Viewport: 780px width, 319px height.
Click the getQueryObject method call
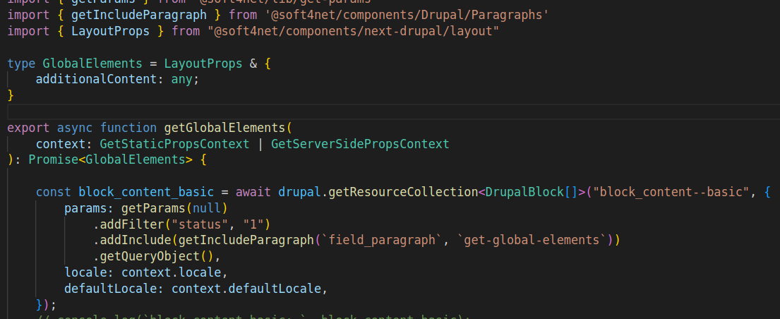tap(149, 256)
